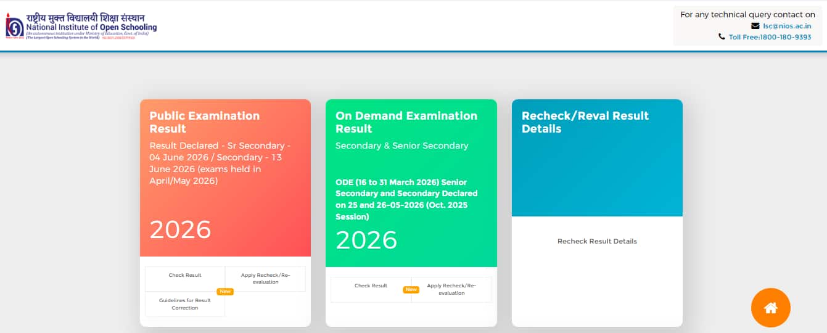This screenshot has height=333, width=827.
Task: Click the National Institute of Open Schooling title
Action: [x=91, y=27]
